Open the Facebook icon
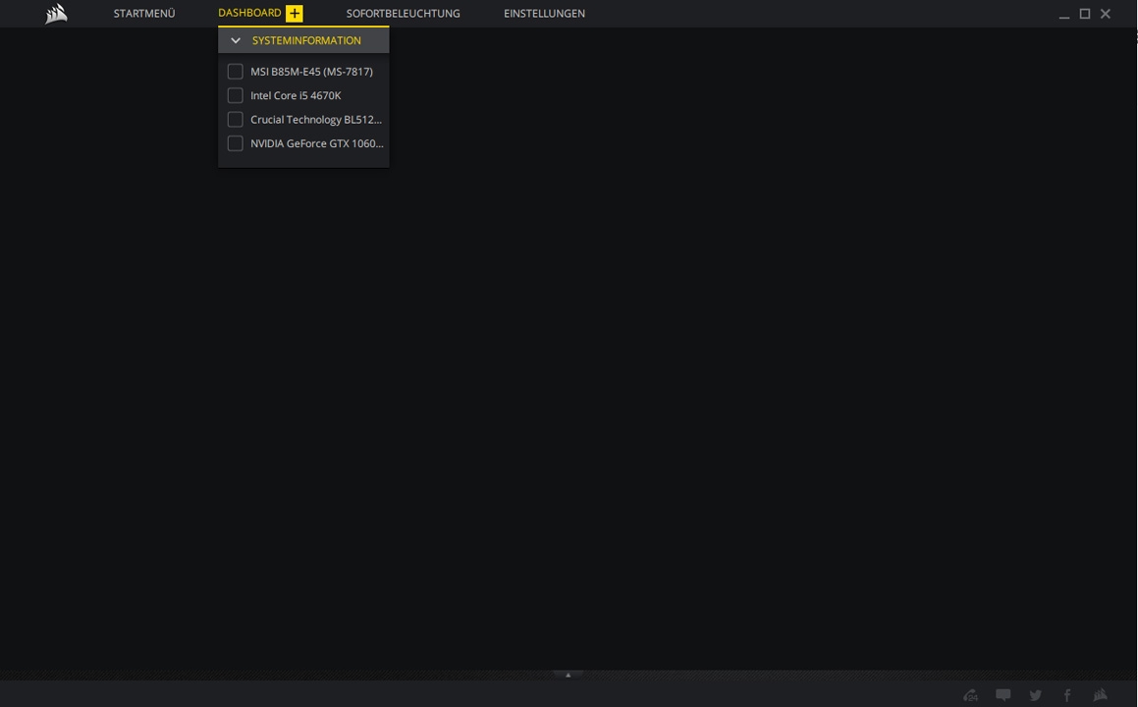This screenshot has width=1138, height=707. point(1067,695)
